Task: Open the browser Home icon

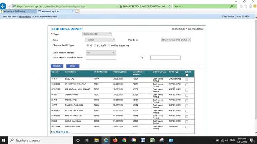Action: pos(241,6)
